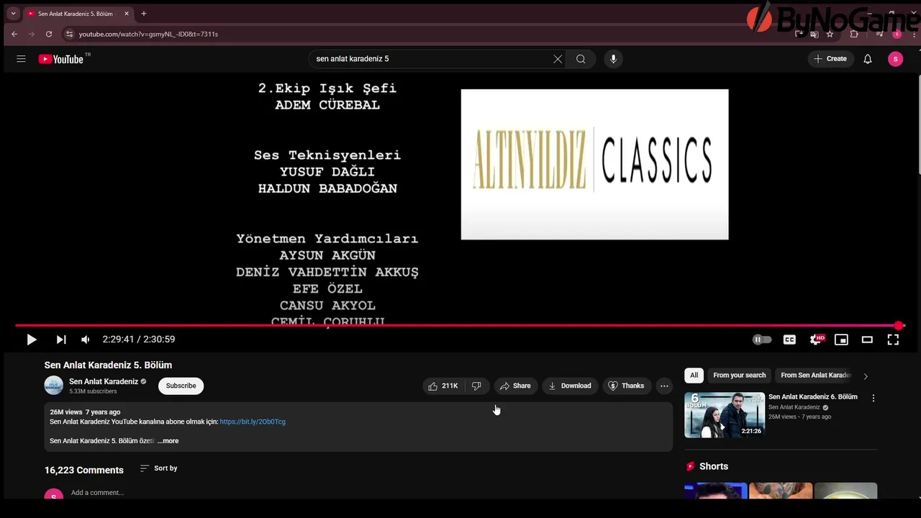Screen dimensions: 921x518
Task: Switch to miniplayer
Action: coord(841,340)
